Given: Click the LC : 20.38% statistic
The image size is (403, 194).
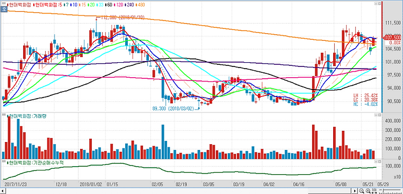Looking at the screenshot, I should 365,100.
